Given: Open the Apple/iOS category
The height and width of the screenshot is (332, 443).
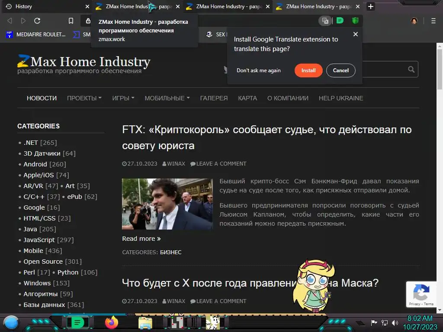Looking at the screenshot, I should [39, 175].
